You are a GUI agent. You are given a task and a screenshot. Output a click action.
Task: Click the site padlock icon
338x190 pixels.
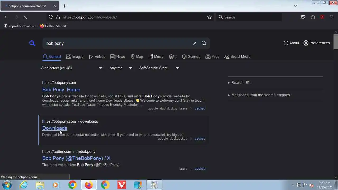pos(58,17)
